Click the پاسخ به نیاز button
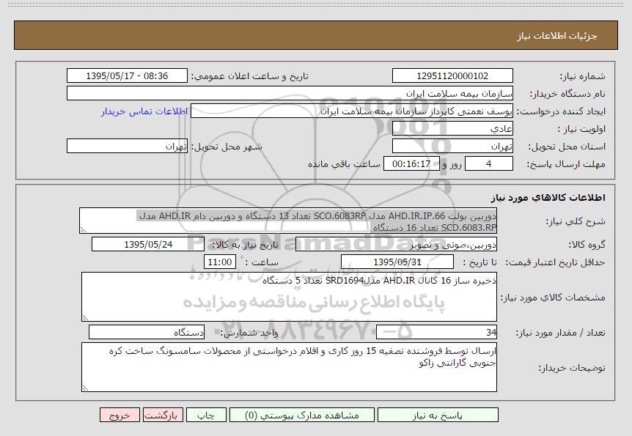Screen dimensions: 632x436 tap(438, 415)
